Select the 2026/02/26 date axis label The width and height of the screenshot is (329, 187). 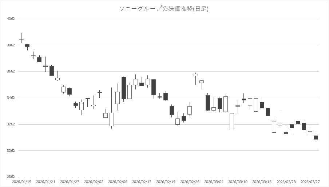coord(190,182)
